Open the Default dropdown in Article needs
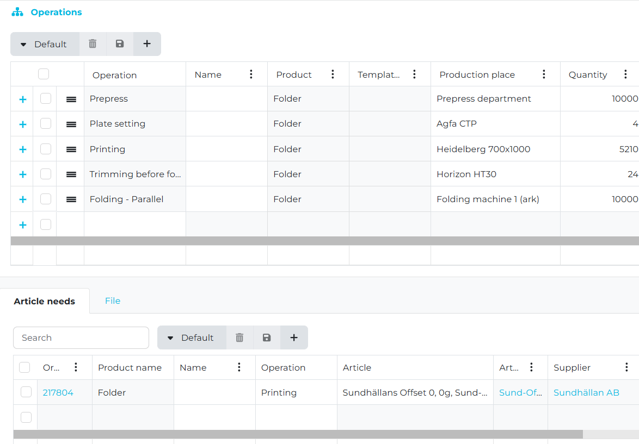 [x=192, y=337]
